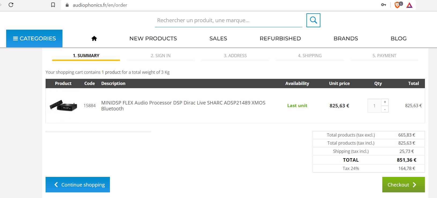The image size is (437, 198).
Task: Click the TOTAL amount 851,36 €
Action: click(x=406, y=160)
